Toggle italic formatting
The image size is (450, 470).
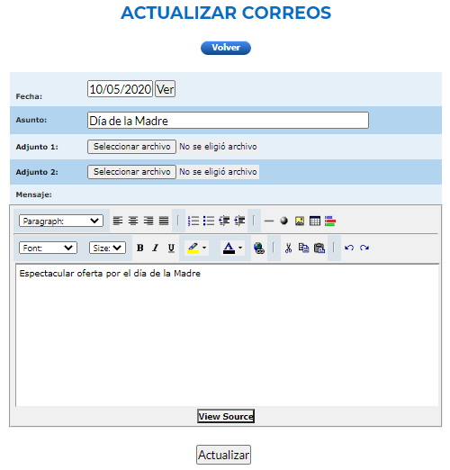(156, 248)
